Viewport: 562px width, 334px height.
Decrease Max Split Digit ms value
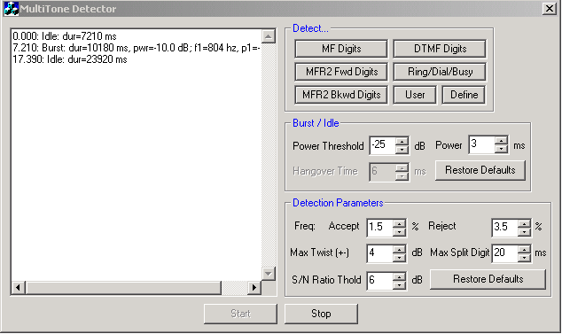(525, 258)
